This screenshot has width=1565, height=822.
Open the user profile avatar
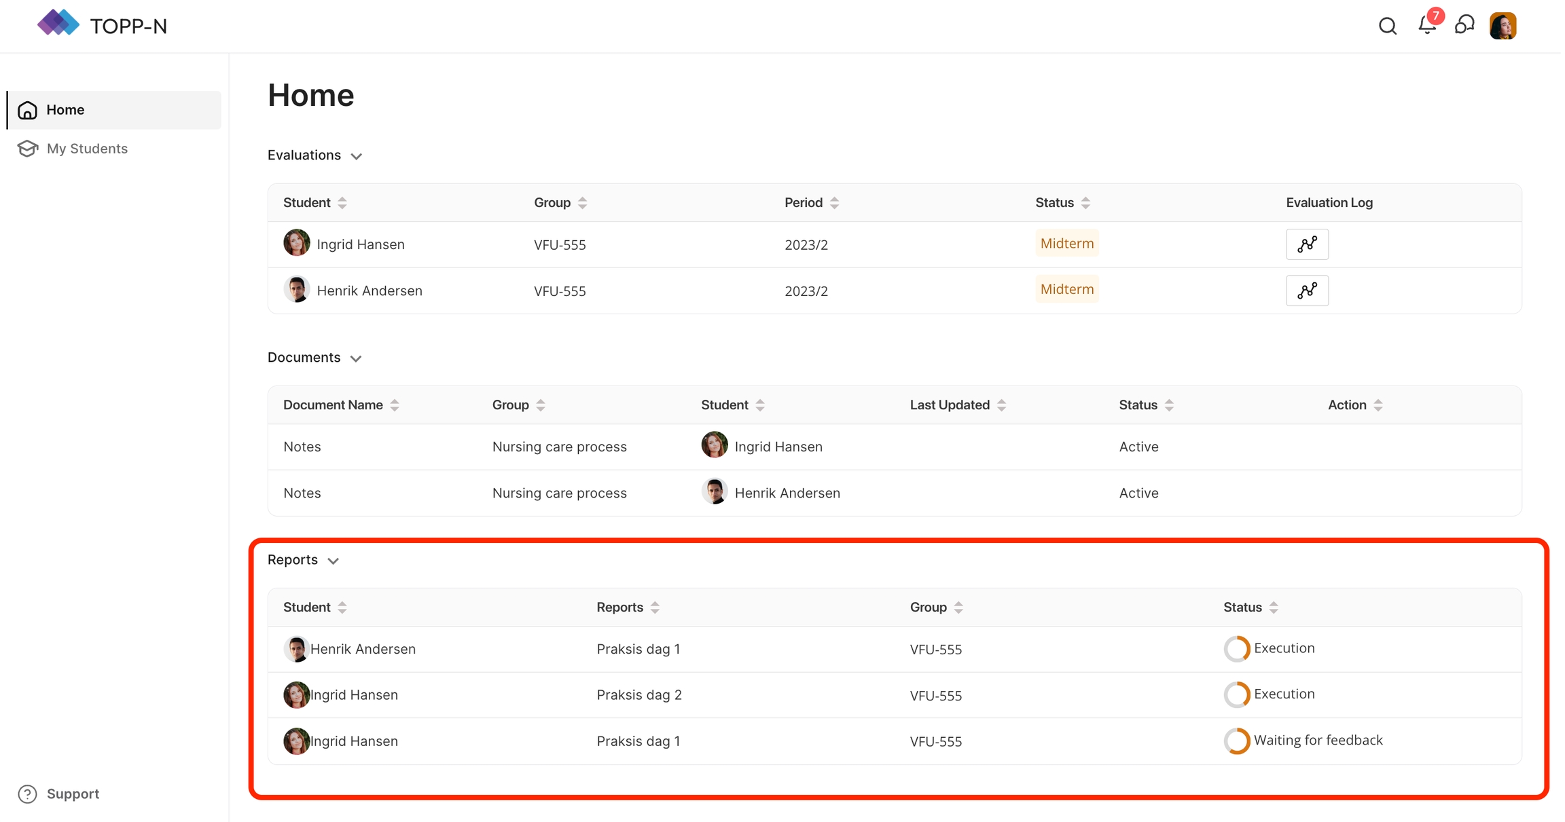coord(1503,26)
